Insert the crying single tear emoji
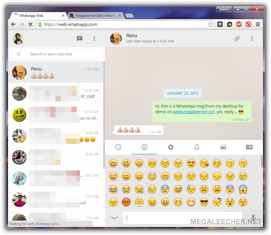Viewport: 271px width, 235px height. (x=243, y=176)
